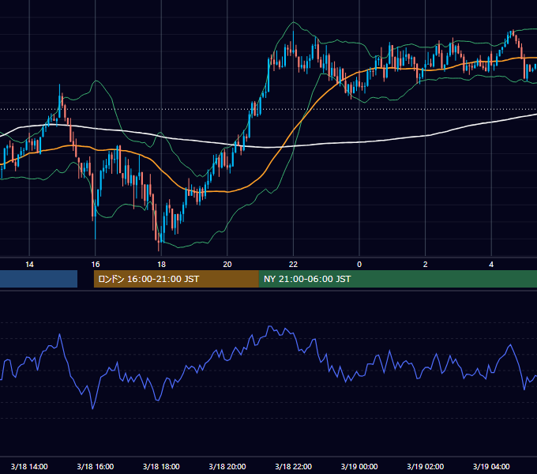The height and width of the screenshot is (474, 537).
Task: Click the 0 hour axis label
Action: click(359, 265)
